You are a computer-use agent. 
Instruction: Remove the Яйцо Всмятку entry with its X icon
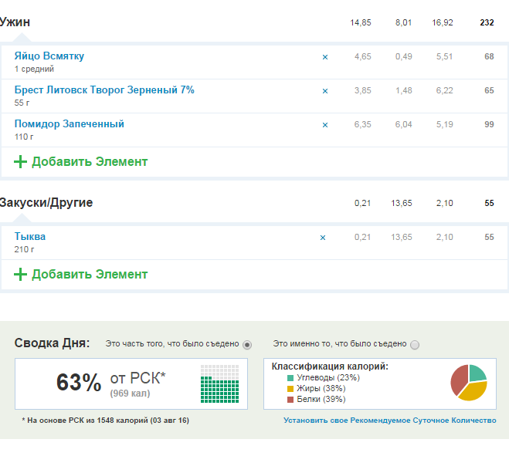[x=324, y=57]
